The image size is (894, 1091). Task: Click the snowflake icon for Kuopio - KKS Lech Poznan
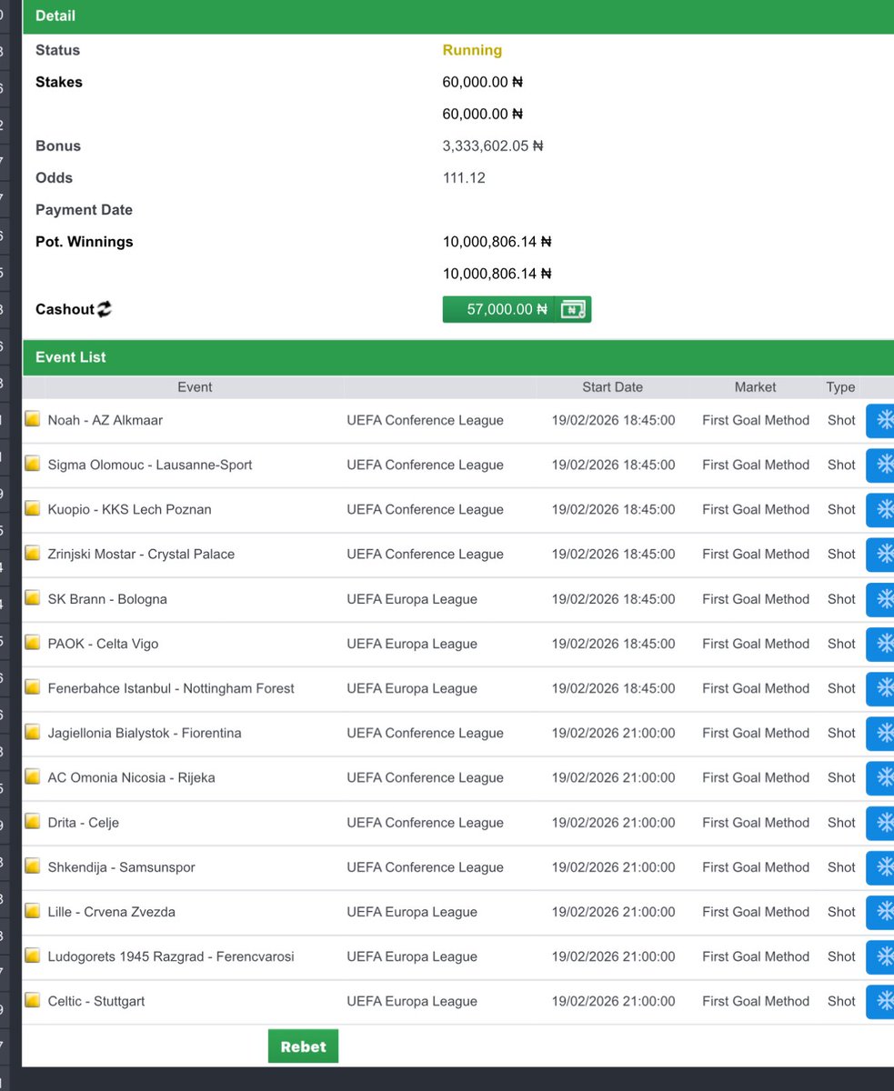(x=884, y=509)
